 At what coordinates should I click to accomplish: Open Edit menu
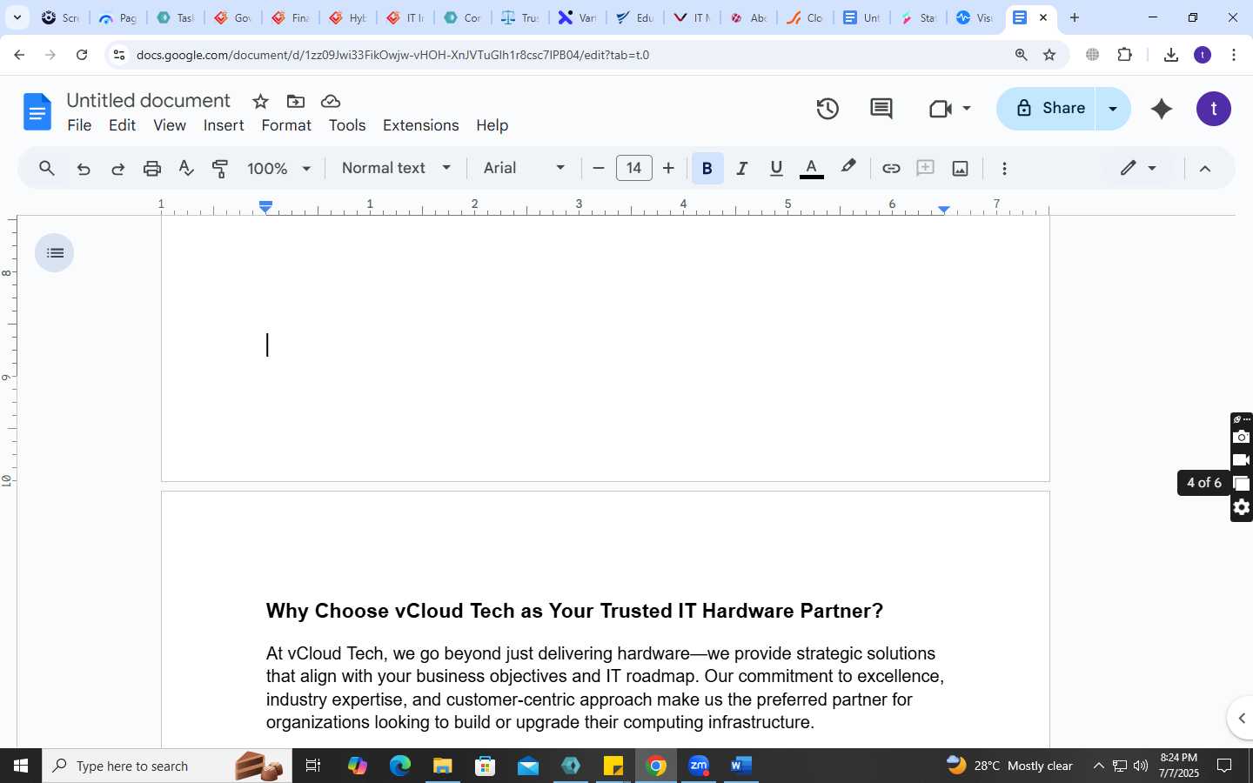122,125
